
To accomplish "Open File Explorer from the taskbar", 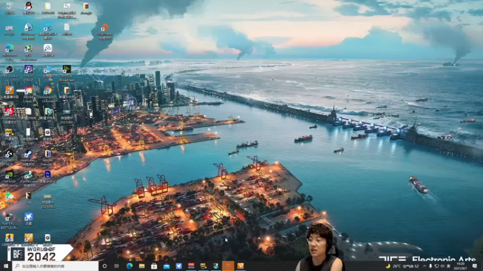I will (142, 266).
